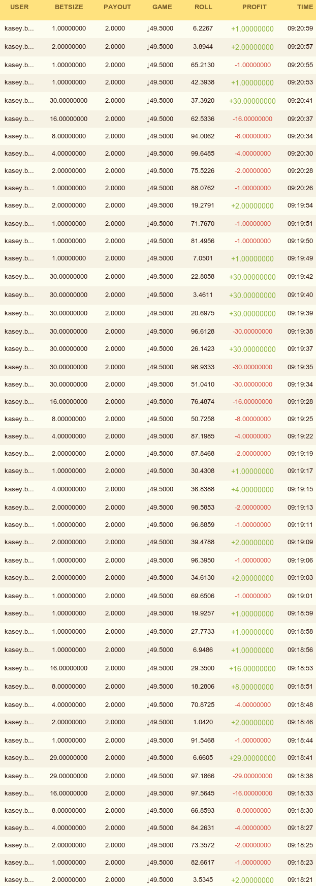This screenshot has width=316, height=886.
Task: Click the PROFIT column header
Action: point(254,7)
